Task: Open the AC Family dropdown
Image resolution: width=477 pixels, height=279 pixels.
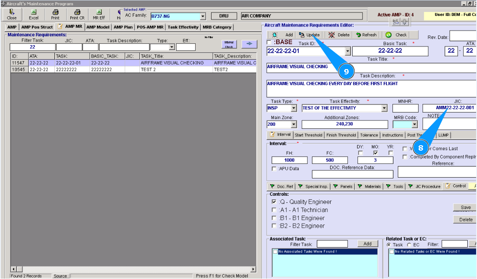Action: point(203,16)
